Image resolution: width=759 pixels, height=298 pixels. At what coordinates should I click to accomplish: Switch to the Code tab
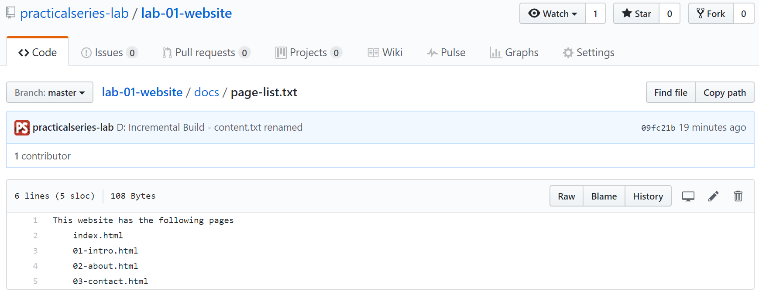tap(38, 52)
